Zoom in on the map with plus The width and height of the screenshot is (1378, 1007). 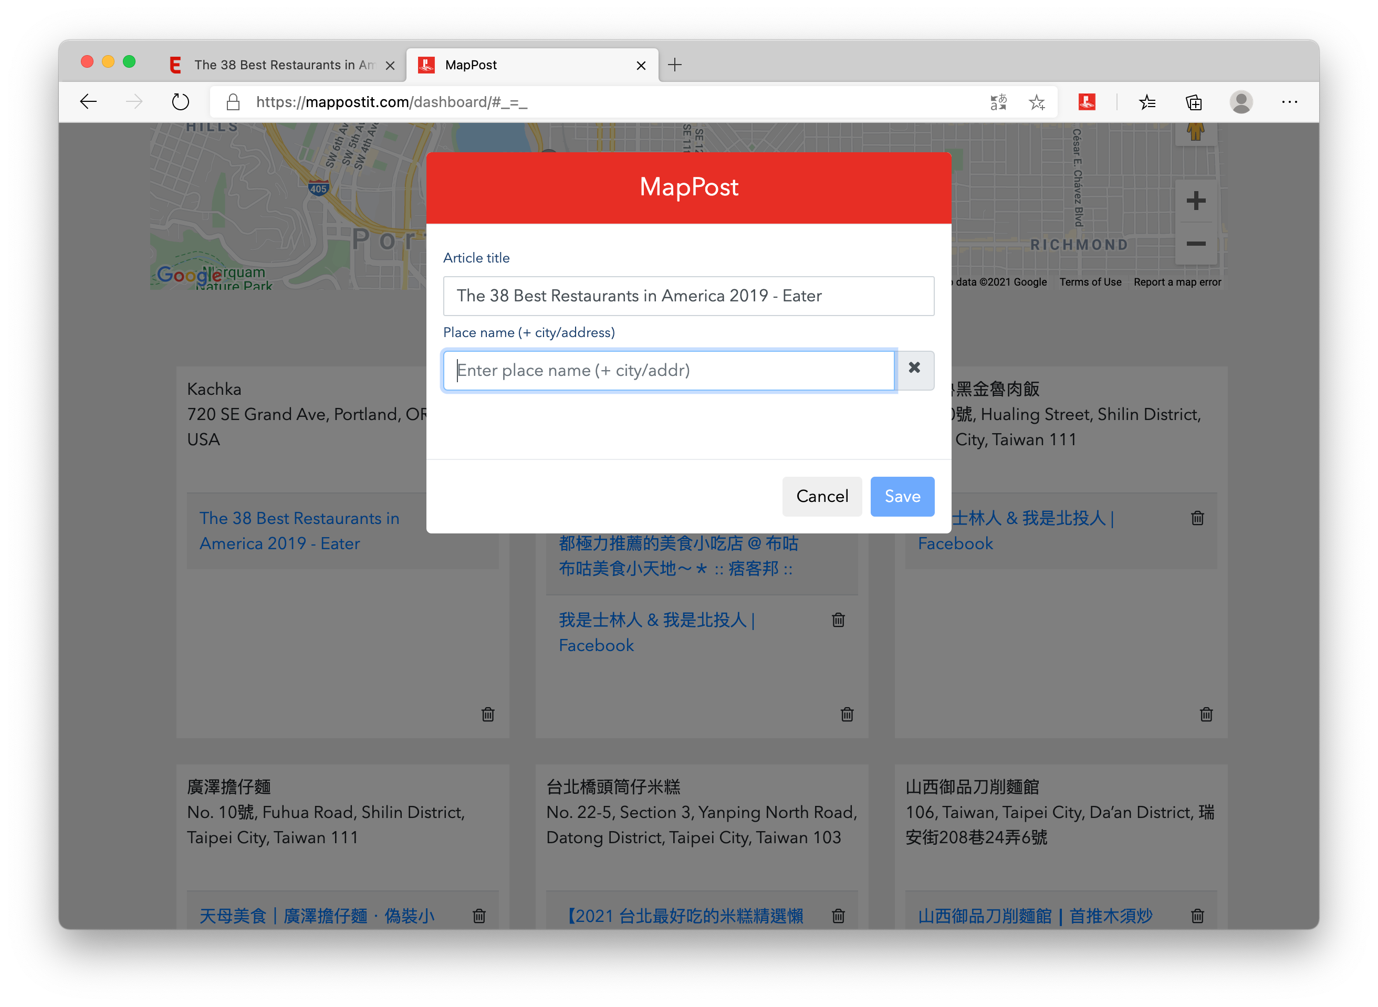click(x=1196, y=201)
